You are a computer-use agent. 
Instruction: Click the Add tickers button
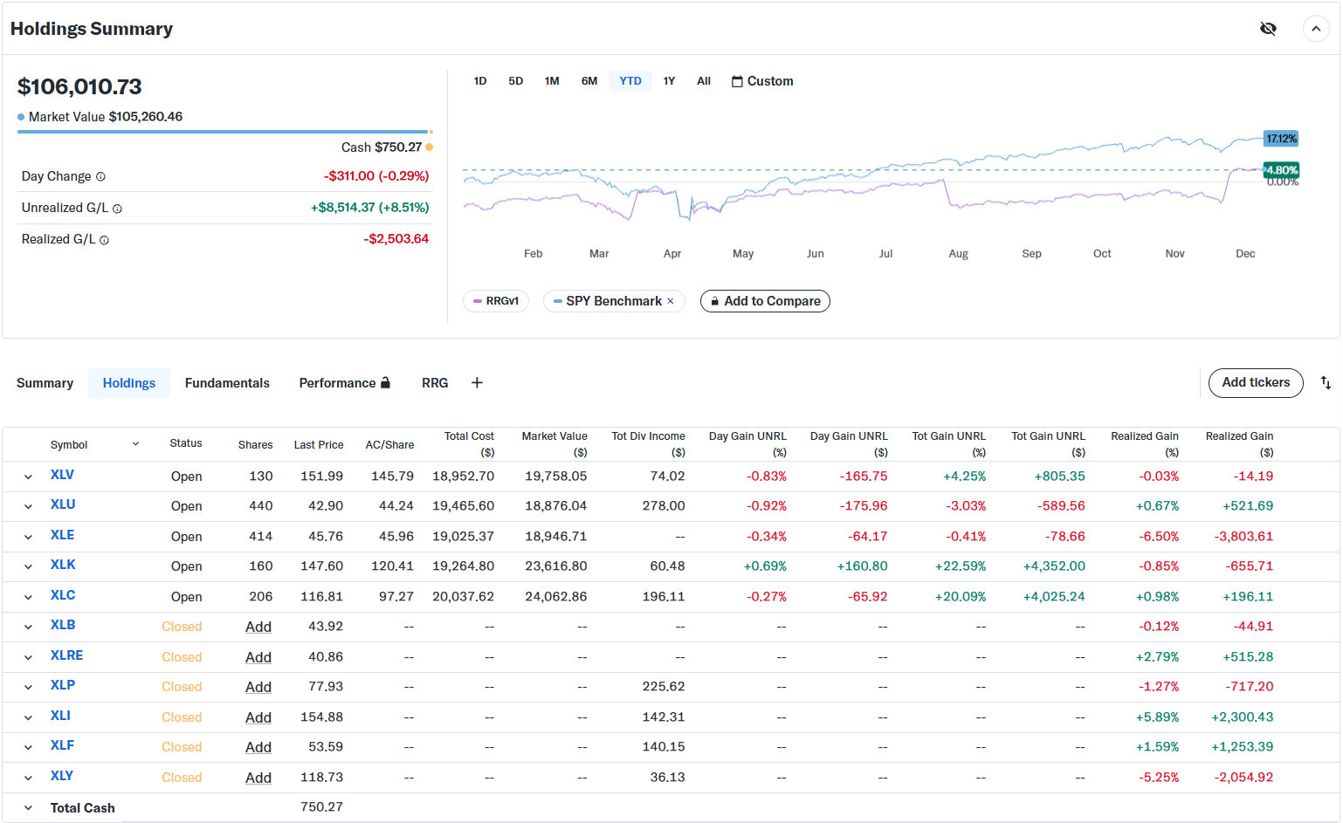click(x=1255, y=383)
